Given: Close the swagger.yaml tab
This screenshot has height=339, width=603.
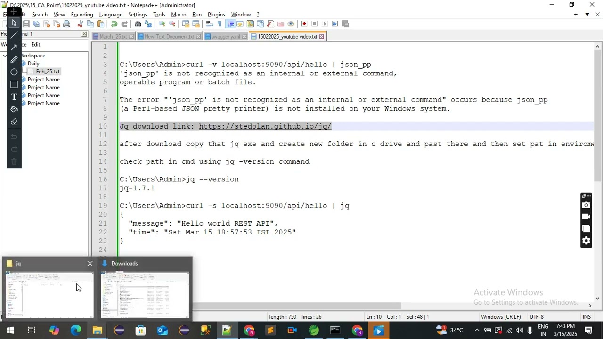Looking at the screenshot, I should pos(244,37).
